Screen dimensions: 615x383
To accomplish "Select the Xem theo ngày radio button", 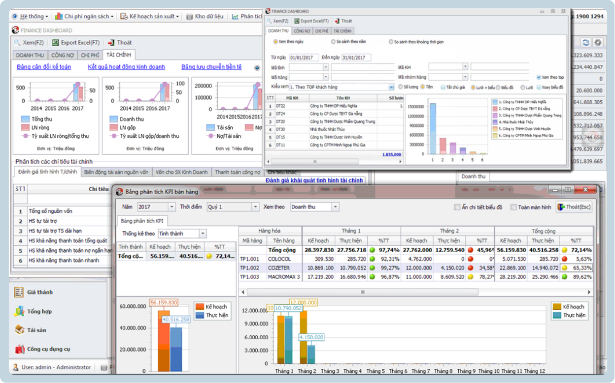I will (x=275, y=42).
